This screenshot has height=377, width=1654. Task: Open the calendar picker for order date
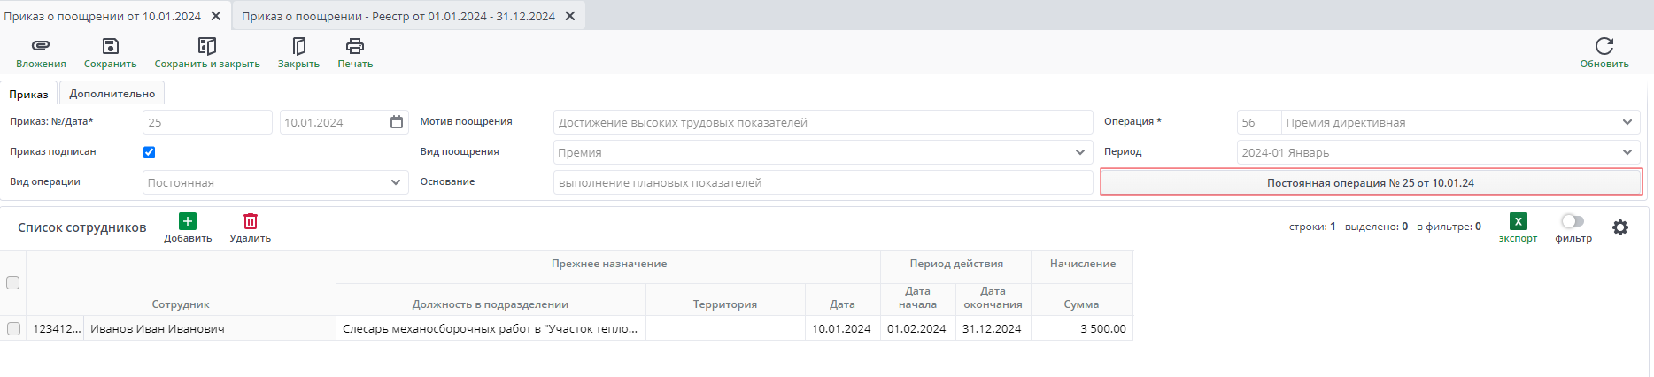tap(397, 122)
